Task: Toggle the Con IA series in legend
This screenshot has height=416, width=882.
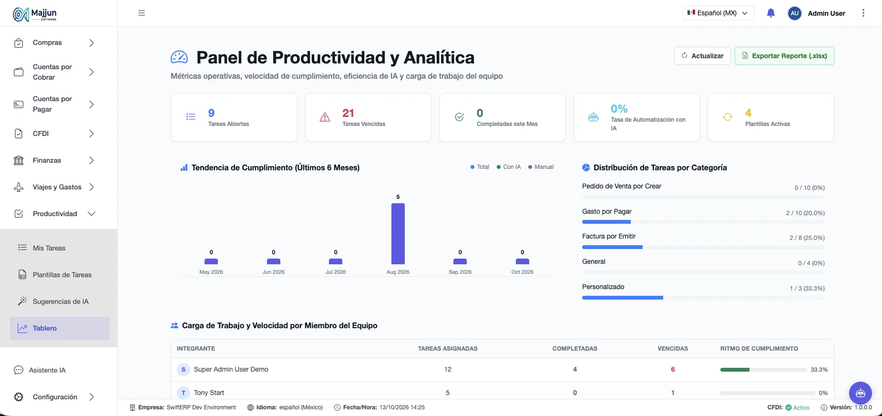Action: click(509, 167)
